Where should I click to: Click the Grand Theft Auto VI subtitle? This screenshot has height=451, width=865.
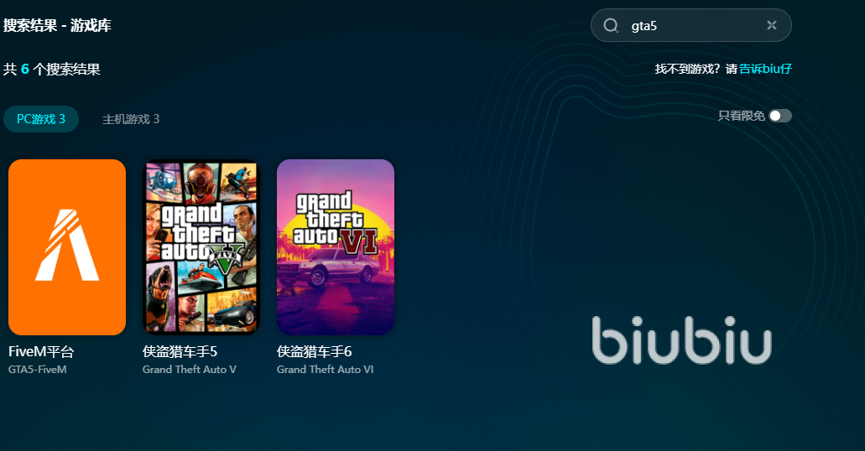(325, 370)
